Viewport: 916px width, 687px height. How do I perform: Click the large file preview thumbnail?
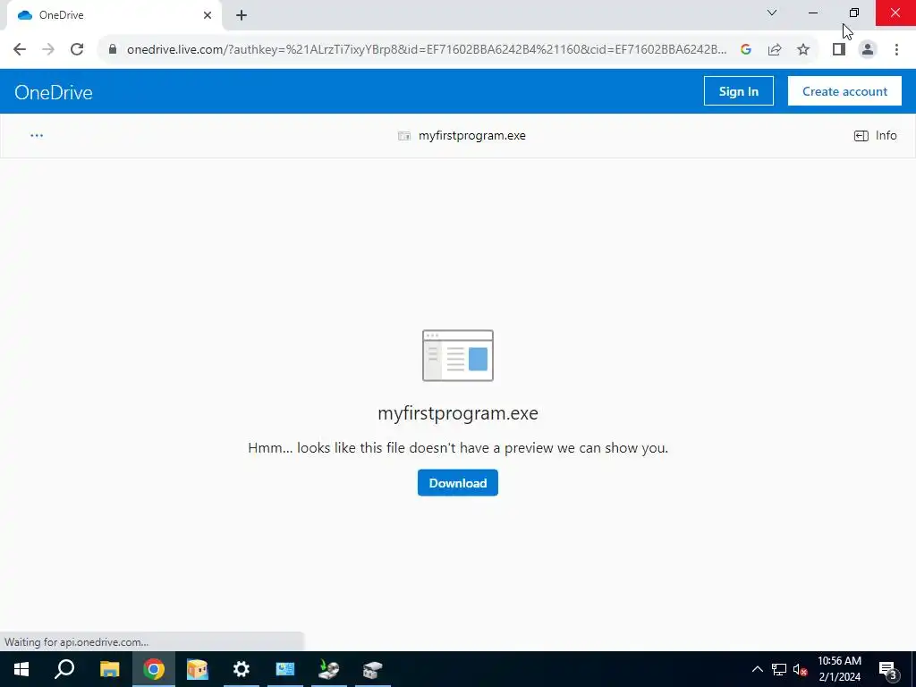(458, 355)
